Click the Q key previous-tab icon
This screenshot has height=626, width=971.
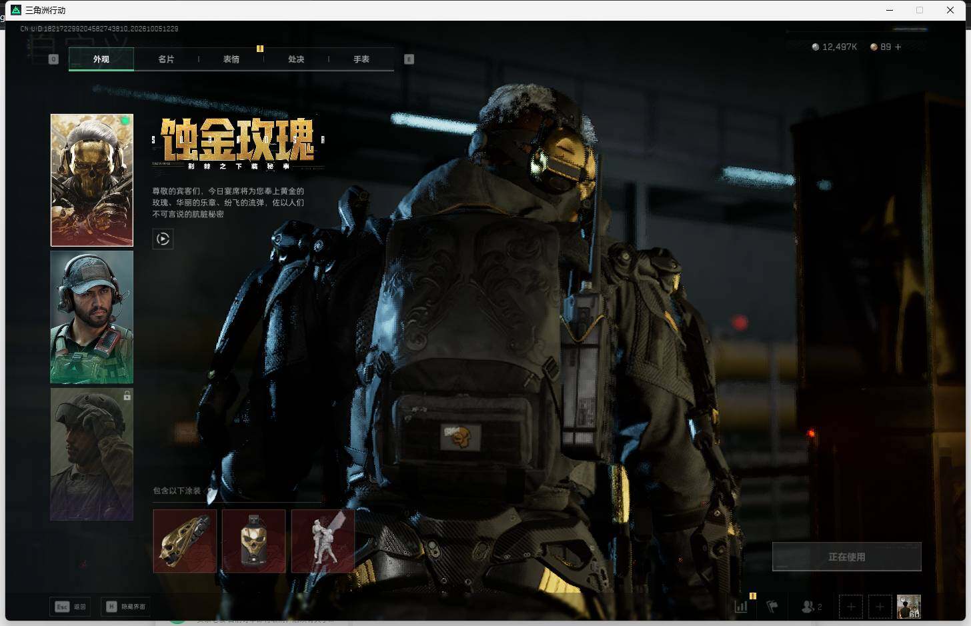pyautogui.click(x=54, y=59)
